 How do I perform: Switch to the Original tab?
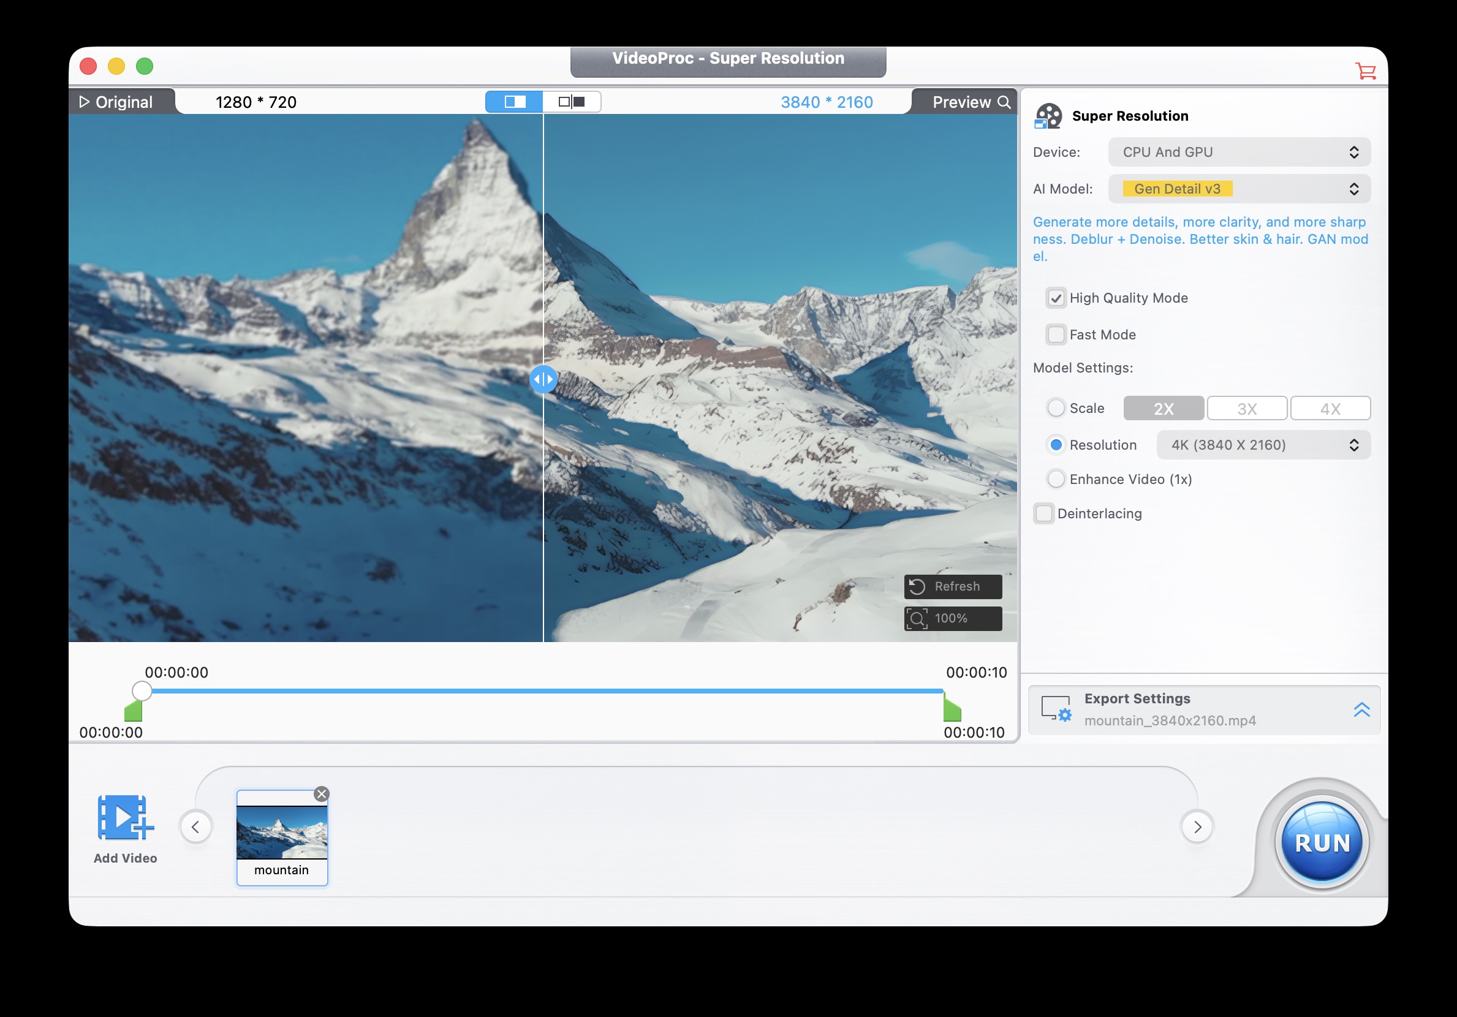pyautogui.click(x=118, y=102)
